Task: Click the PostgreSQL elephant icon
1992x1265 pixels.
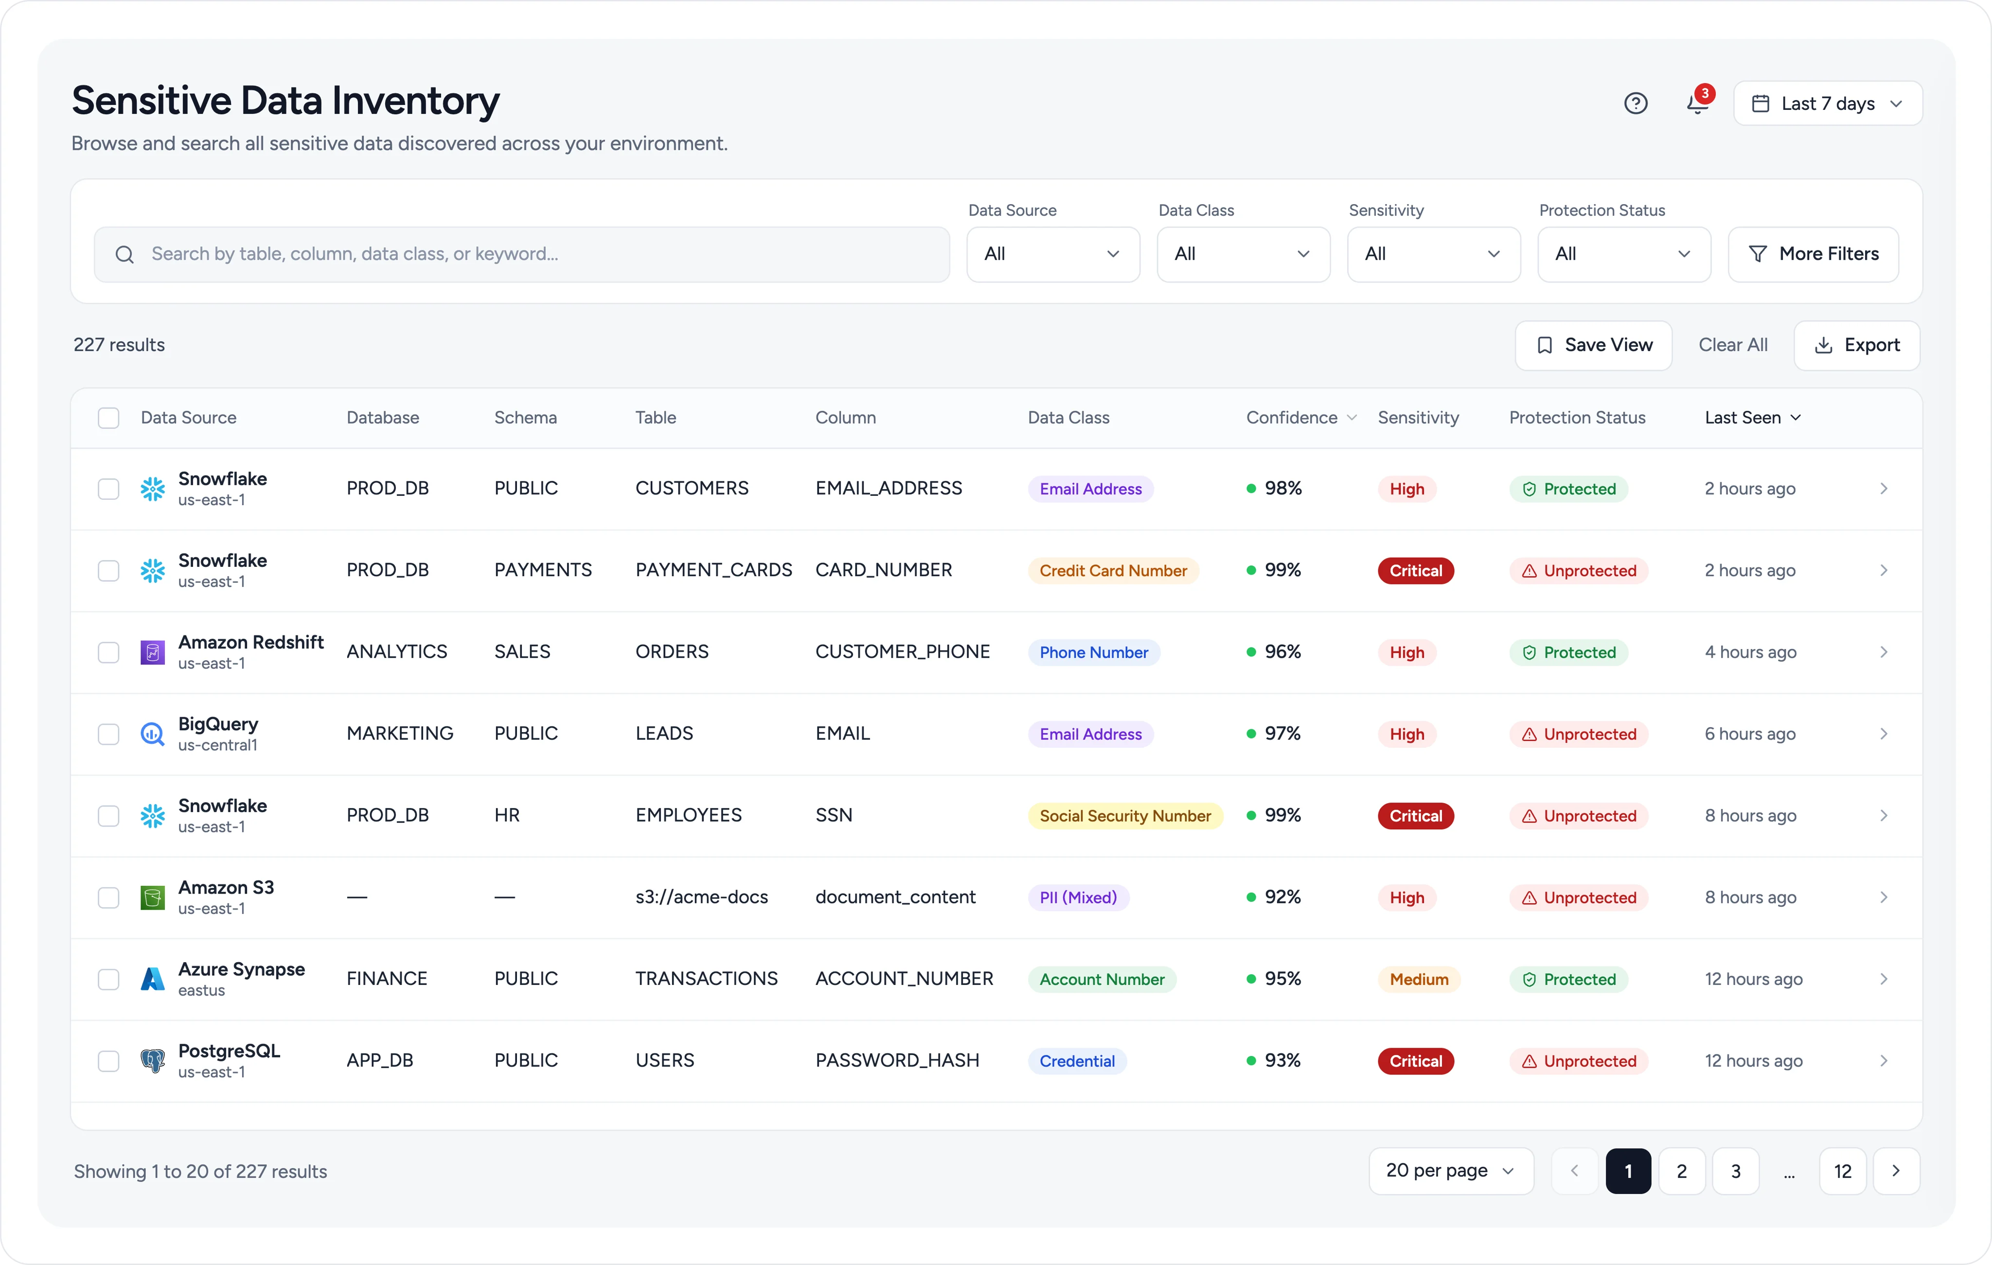Action: pos(153,1061)
